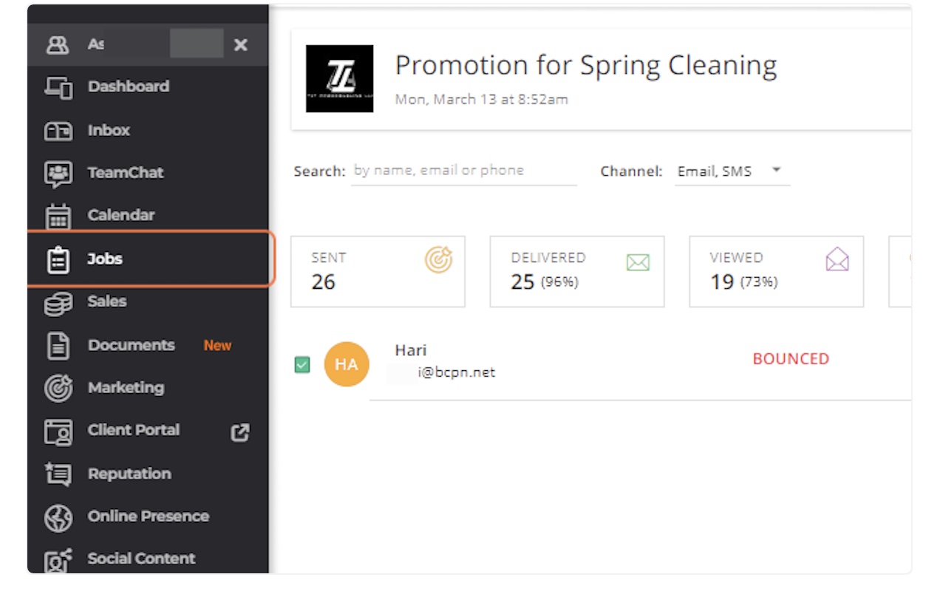Image resolution: width=937 pixels, height=594 pixels.
Task: Click the Viewed stat card
Action: (x=776, y=271)
